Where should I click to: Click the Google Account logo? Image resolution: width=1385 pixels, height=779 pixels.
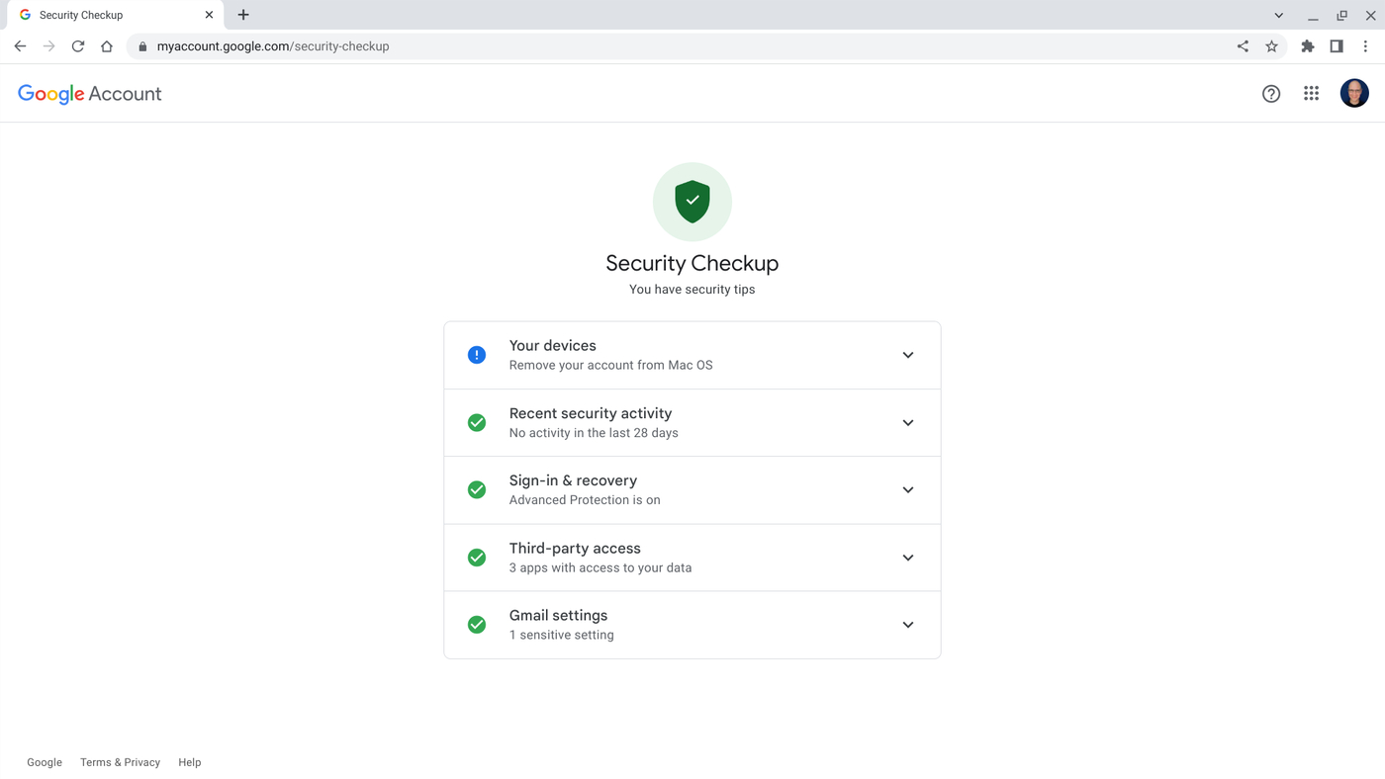pyautogui.click(x=89, y=92)
